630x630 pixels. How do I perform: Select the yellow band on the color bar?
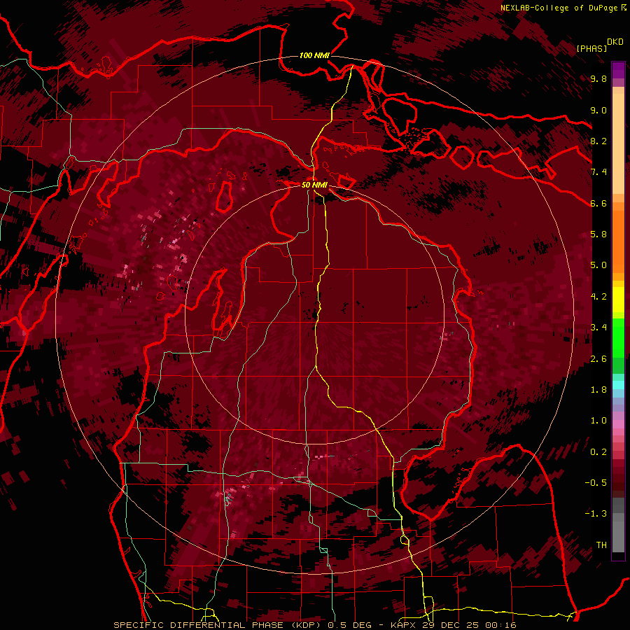point(618,300)
